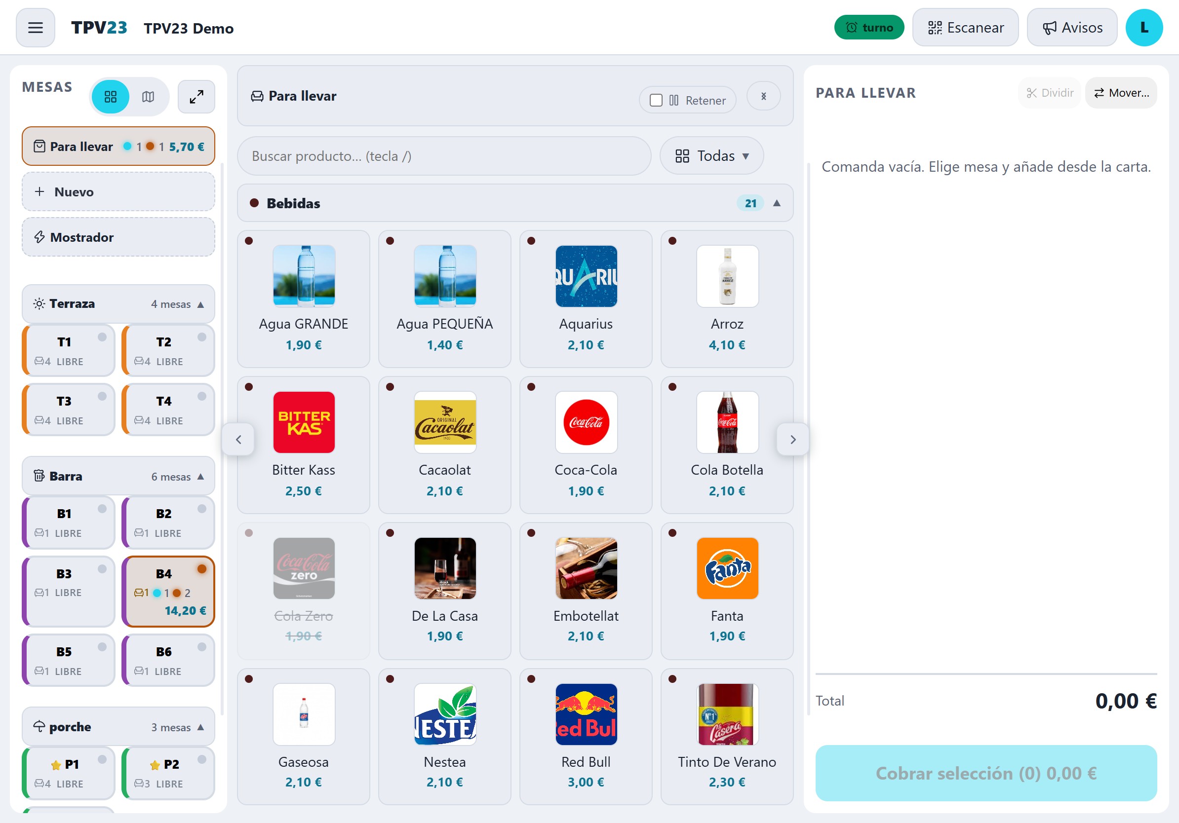This screenshot has height=823, width=1179.
Task: Open Avisos announcements
Action: click(1072, 28)
